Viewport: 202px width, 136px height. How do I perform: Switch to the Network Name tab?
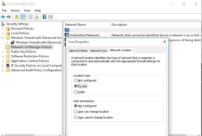[x=78, y=51]
